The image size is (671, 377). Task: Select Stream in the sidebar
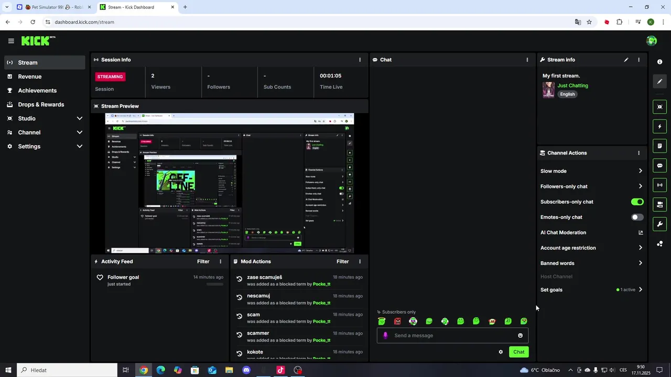45,62
